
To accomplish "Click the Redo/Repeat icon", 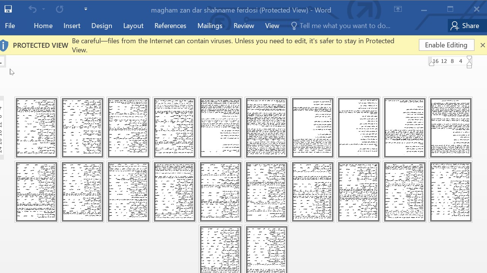I will click(59, 9).
